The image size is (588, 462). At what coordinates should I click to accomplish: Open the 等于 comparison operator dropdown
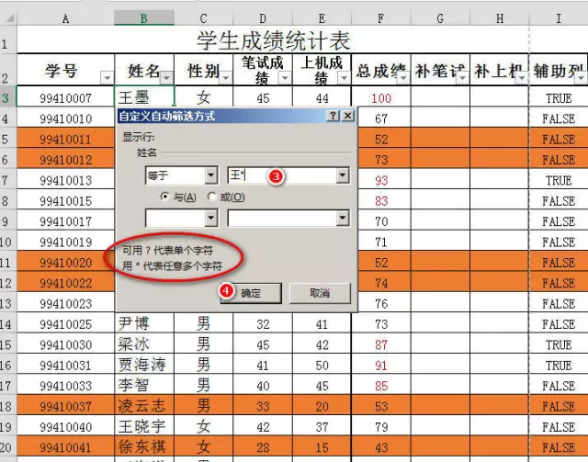coord(211,175)
